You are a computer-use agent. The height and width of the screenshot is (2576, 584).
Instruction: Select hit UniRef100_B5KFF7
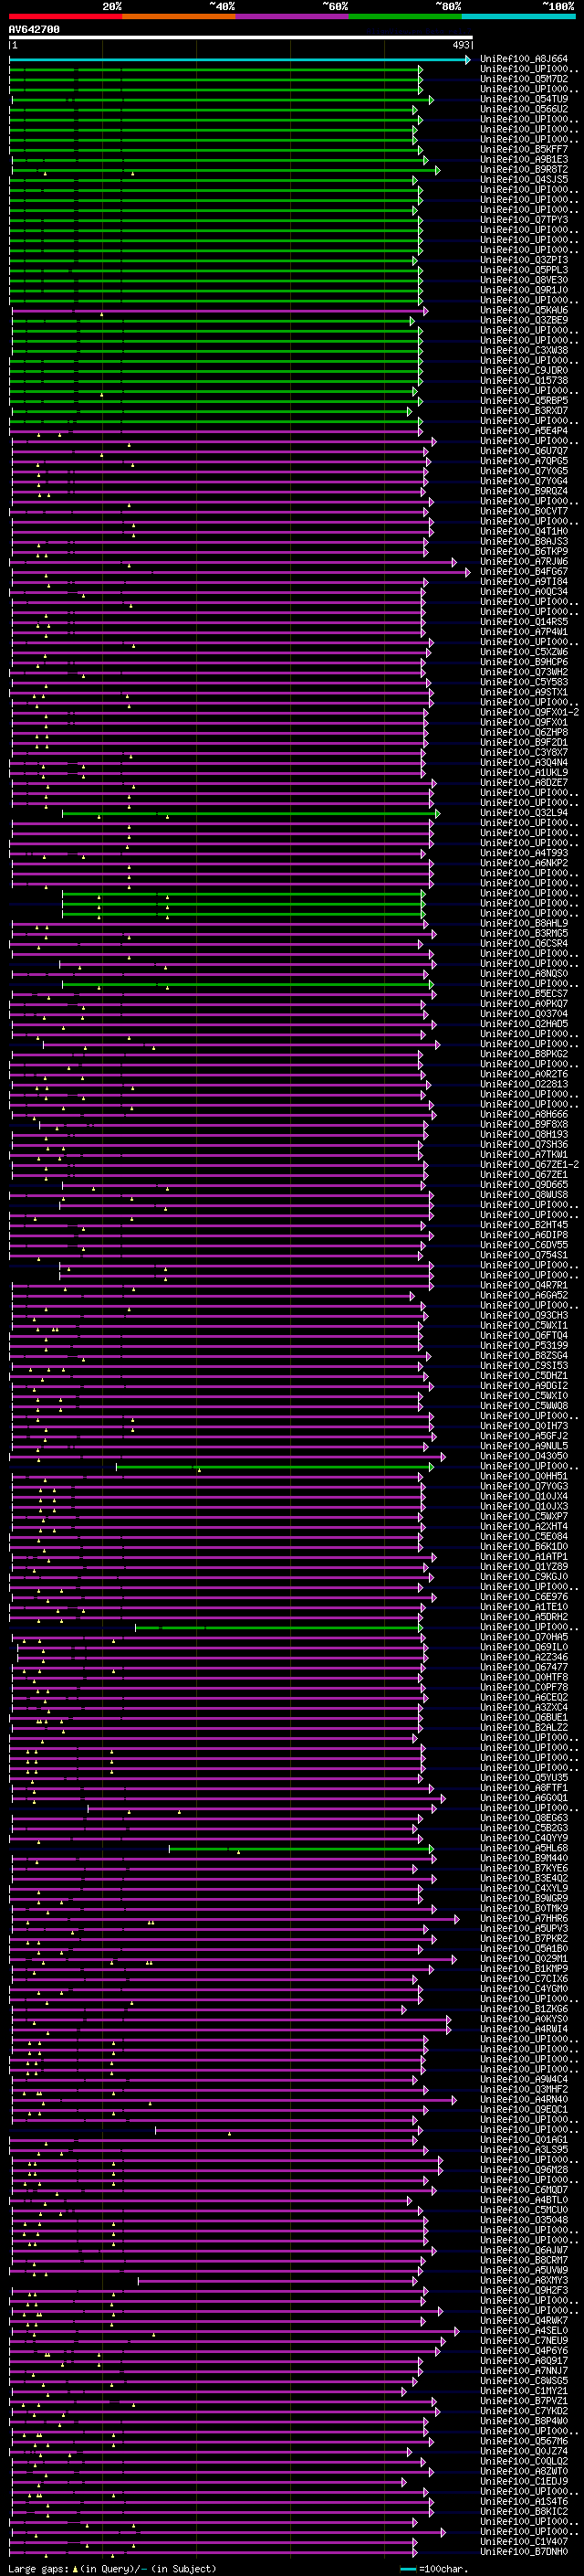[524, 149]
